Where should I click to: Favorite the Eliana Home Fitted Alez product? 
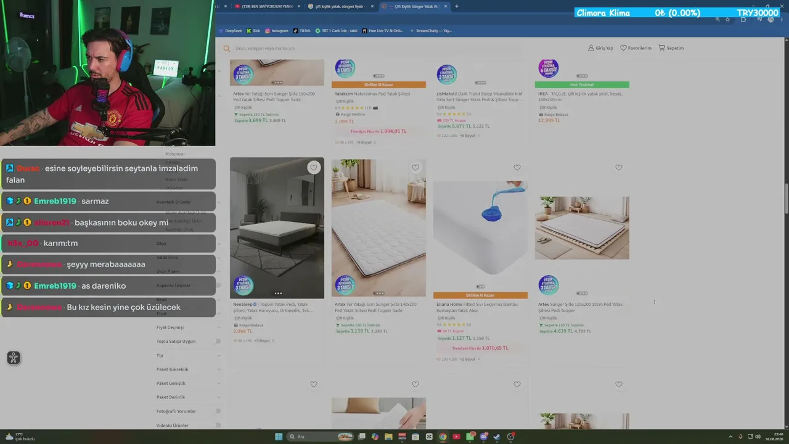pyautogui.click(x=517, y=168)
